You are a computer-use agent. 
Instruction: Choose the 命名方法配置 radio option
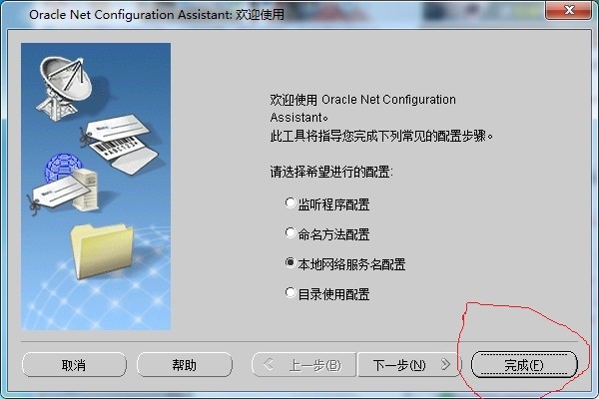tap(291, 232)
